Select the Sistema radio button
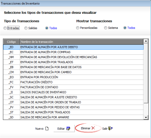The height and width of the screenshot is (138, 151). click(x=106, y=28)
